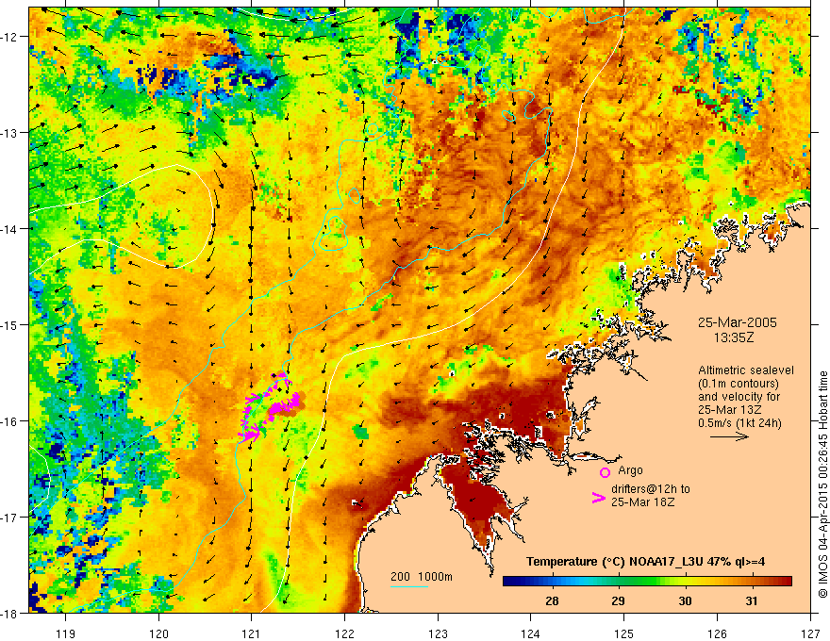Click the colorbar tick label '29'
The image size is (830, 641).
(619, 600)
